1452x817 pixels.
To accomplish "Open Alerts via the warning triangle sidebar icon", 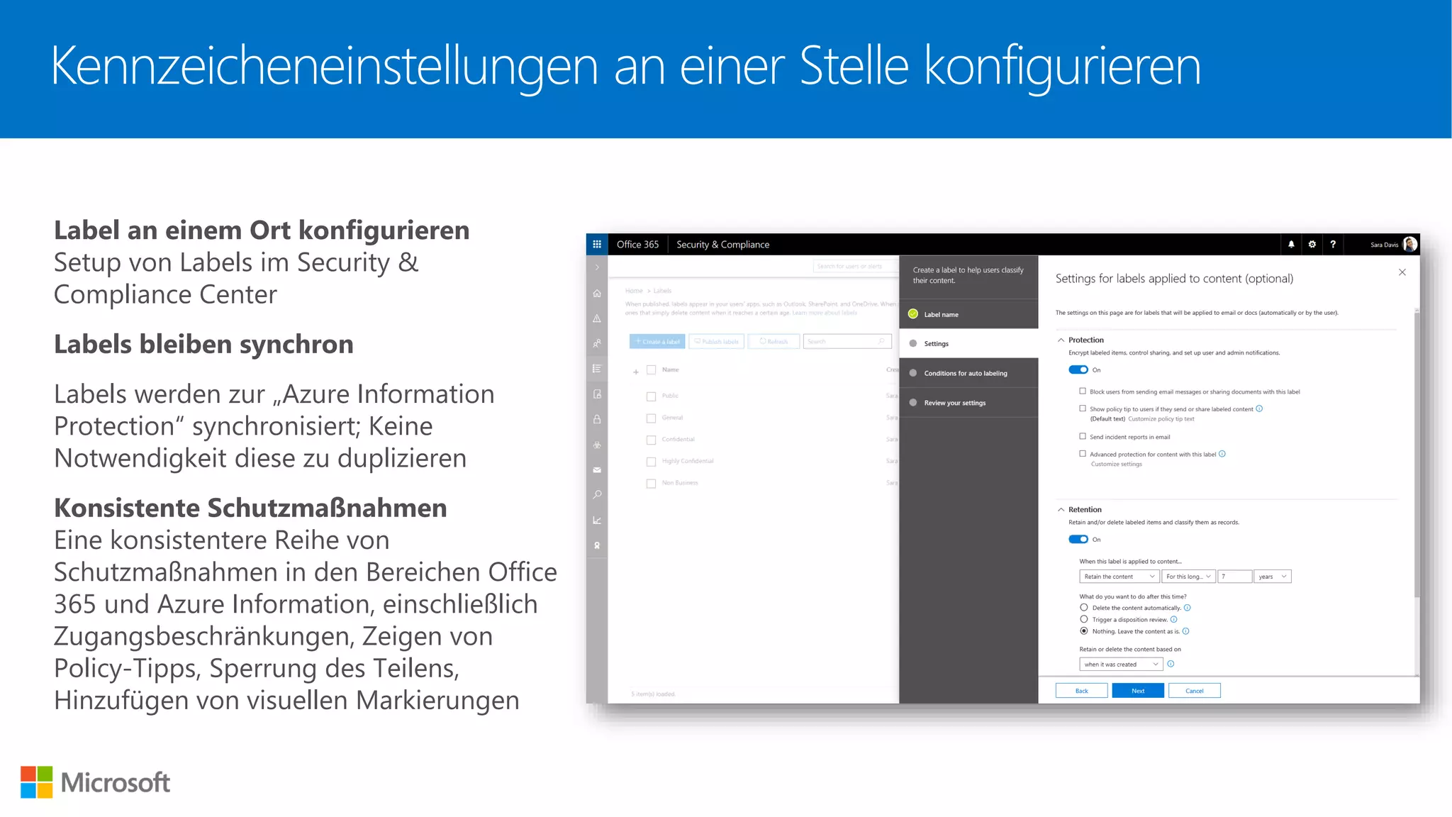I will coord(597,318).
